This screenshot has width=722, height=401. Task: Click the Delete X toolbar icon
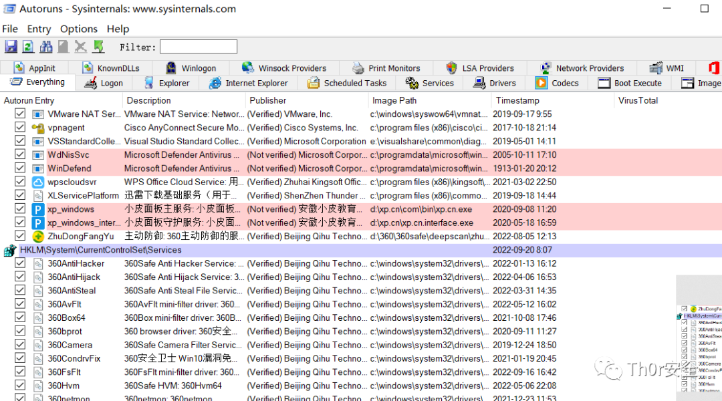[x=81, y=47]
